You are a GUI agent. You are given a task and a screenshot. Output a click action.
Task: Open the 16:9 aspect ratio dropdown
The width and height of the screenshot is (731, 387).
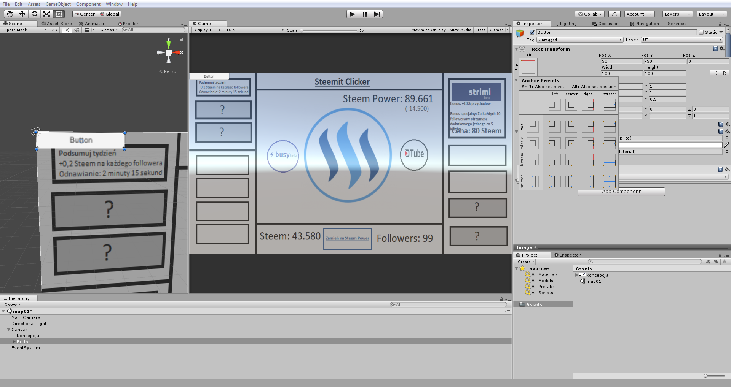coord(255,30)
